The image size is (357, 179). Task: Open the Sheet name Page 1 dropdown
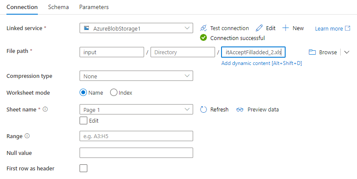point(136,110)
